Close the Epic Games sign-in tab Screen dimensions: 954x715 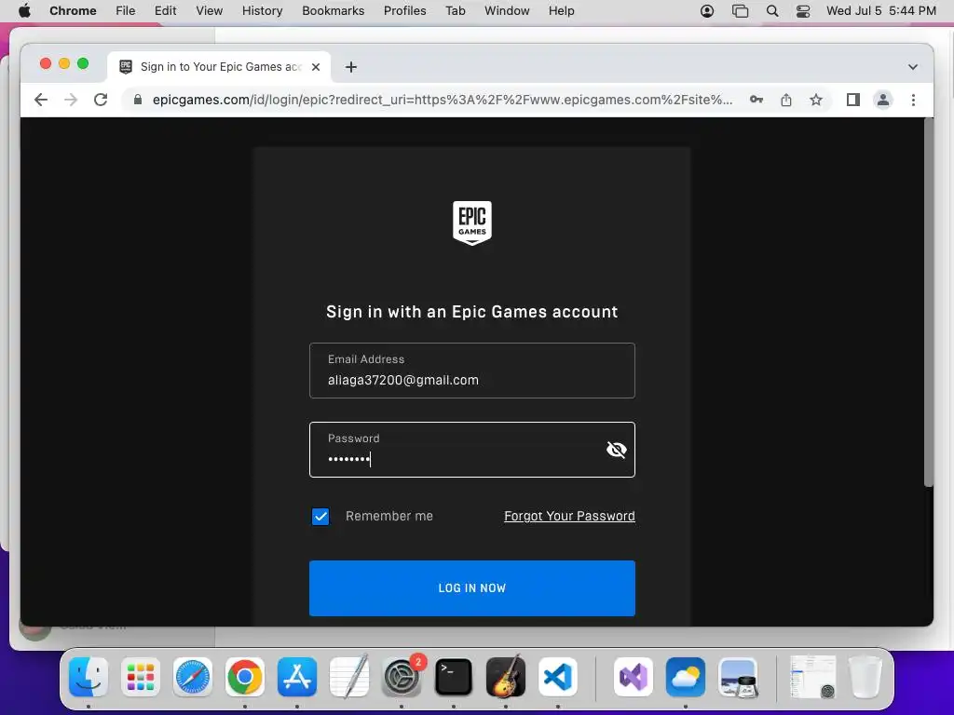(316, 67)
